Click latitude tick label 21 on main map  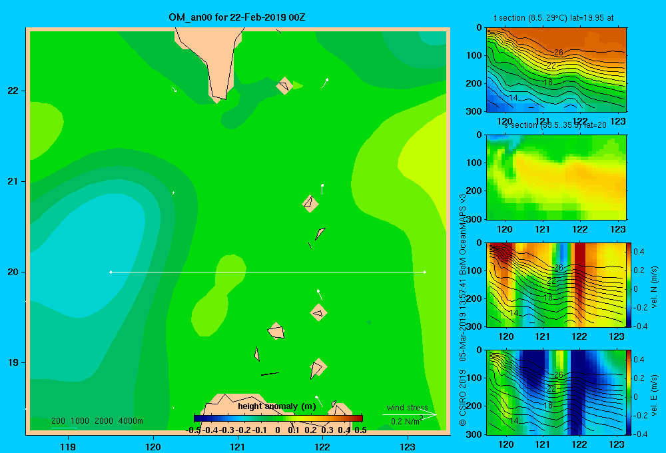(x=13, y=181)
